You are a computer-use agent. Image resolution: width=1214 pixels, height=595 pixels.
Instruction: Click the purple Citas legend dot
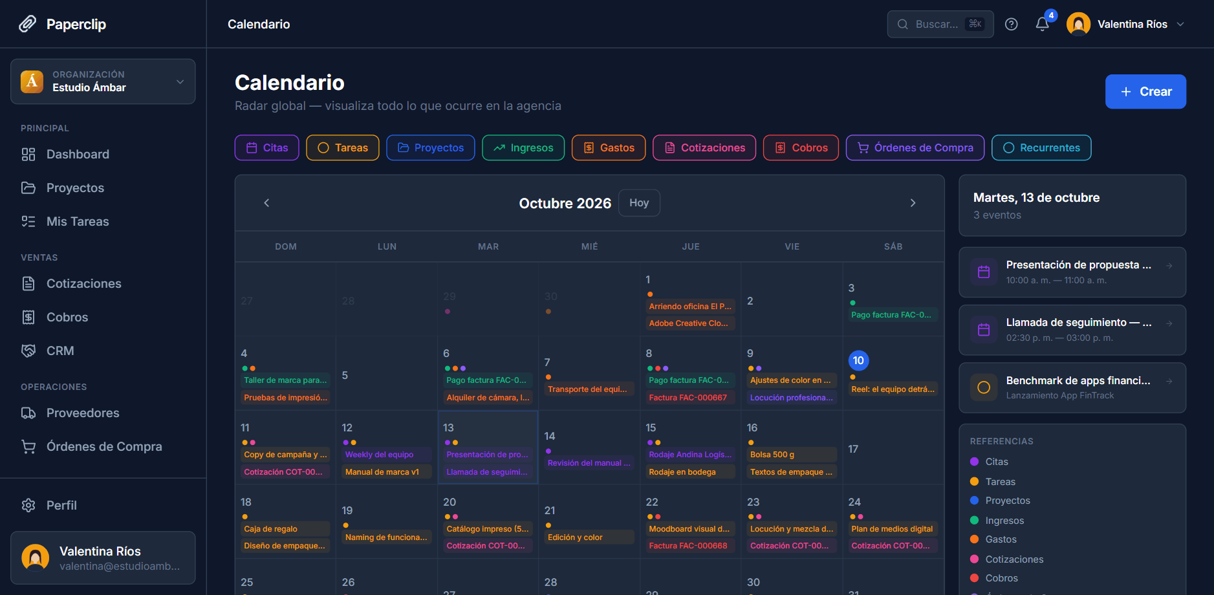[974, 462]
